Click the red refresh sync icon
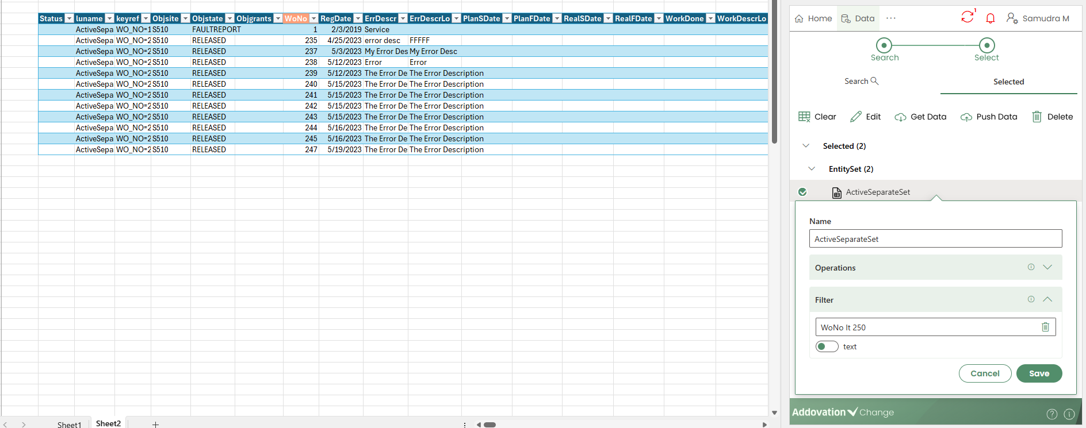 click(968, 17)
